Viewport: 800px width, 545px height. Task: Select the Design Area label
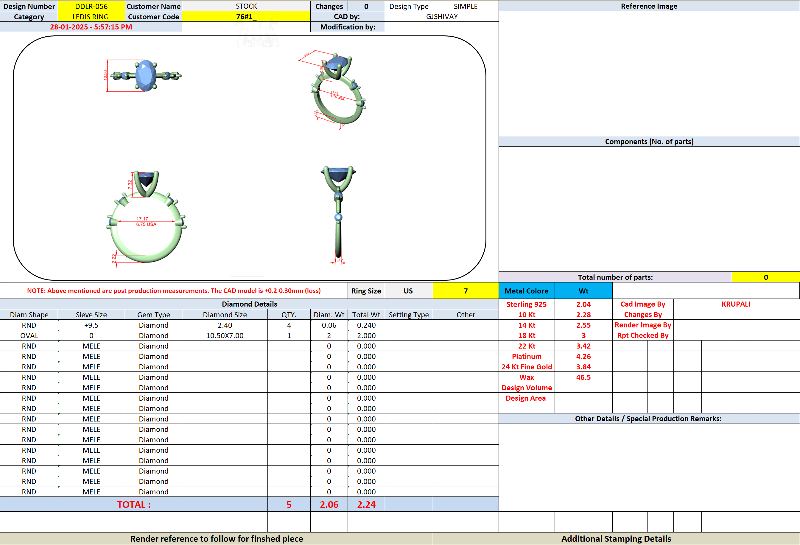tap(526, 398)
